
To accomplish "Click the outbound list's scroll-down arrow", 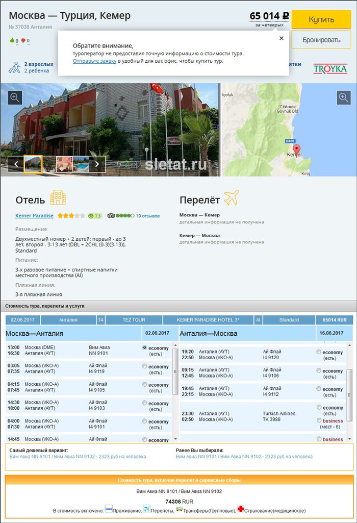I will (x=175, y=439).
